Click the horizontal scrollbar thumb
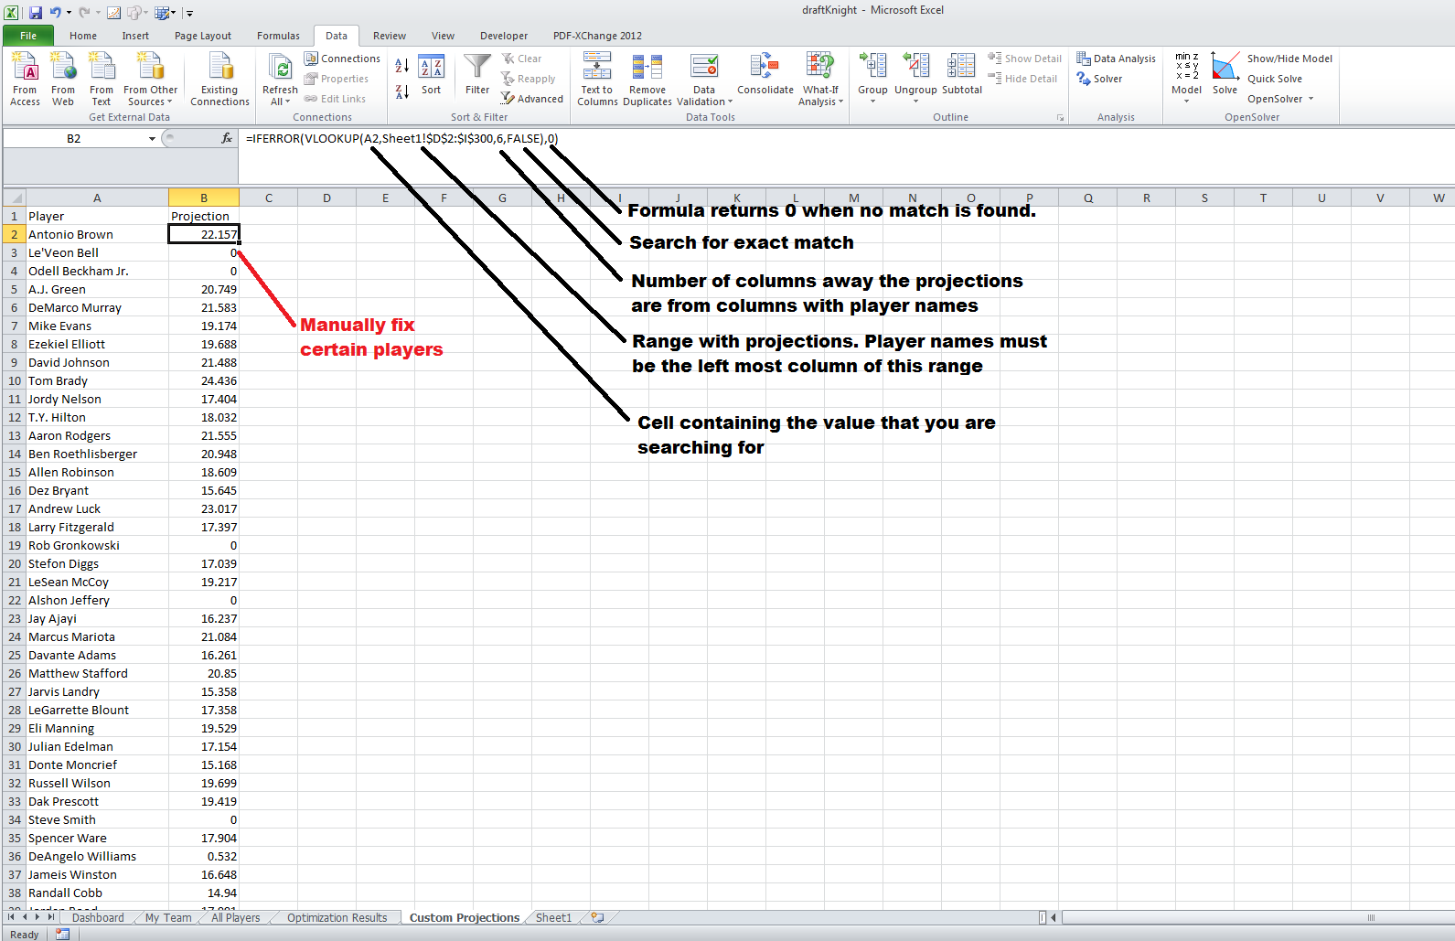 coord(1370,917)
